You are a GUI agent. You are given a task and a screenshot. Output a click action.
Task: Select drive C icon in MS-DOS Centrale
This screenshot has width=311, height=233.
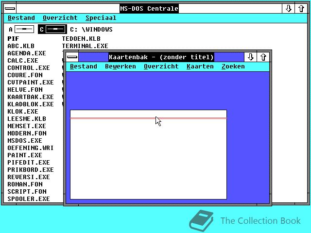52,29
